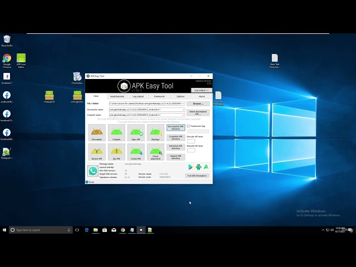Open the facebook 1 desktop icon

[x=7, y=78]
